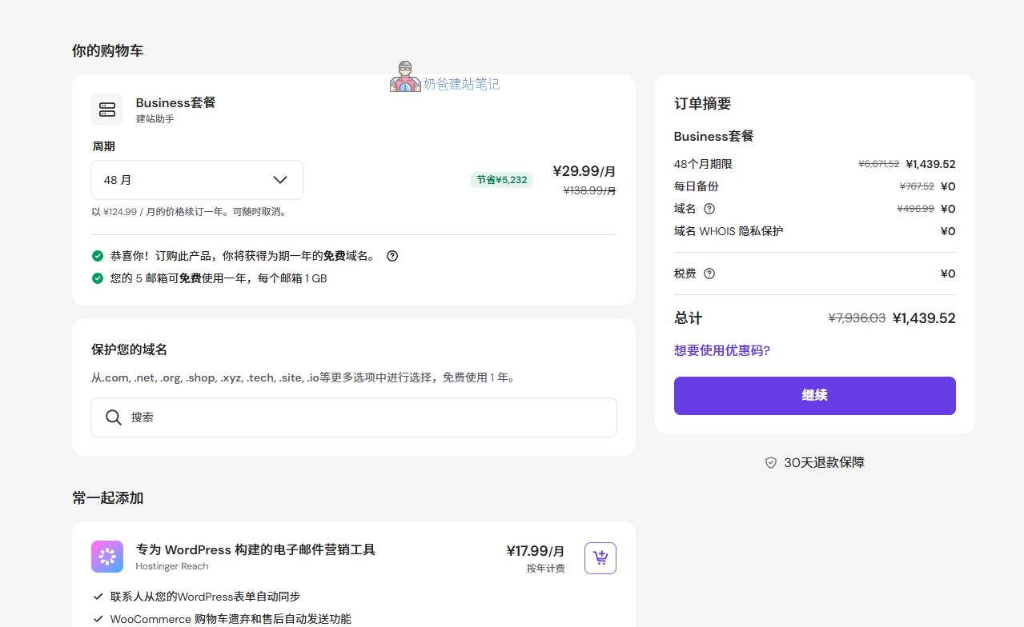Image resolution: width=1024 pixels, height=627 pixels.
Task: Click the struck-through ¥138.99/月 price
Action: point(590,190)
